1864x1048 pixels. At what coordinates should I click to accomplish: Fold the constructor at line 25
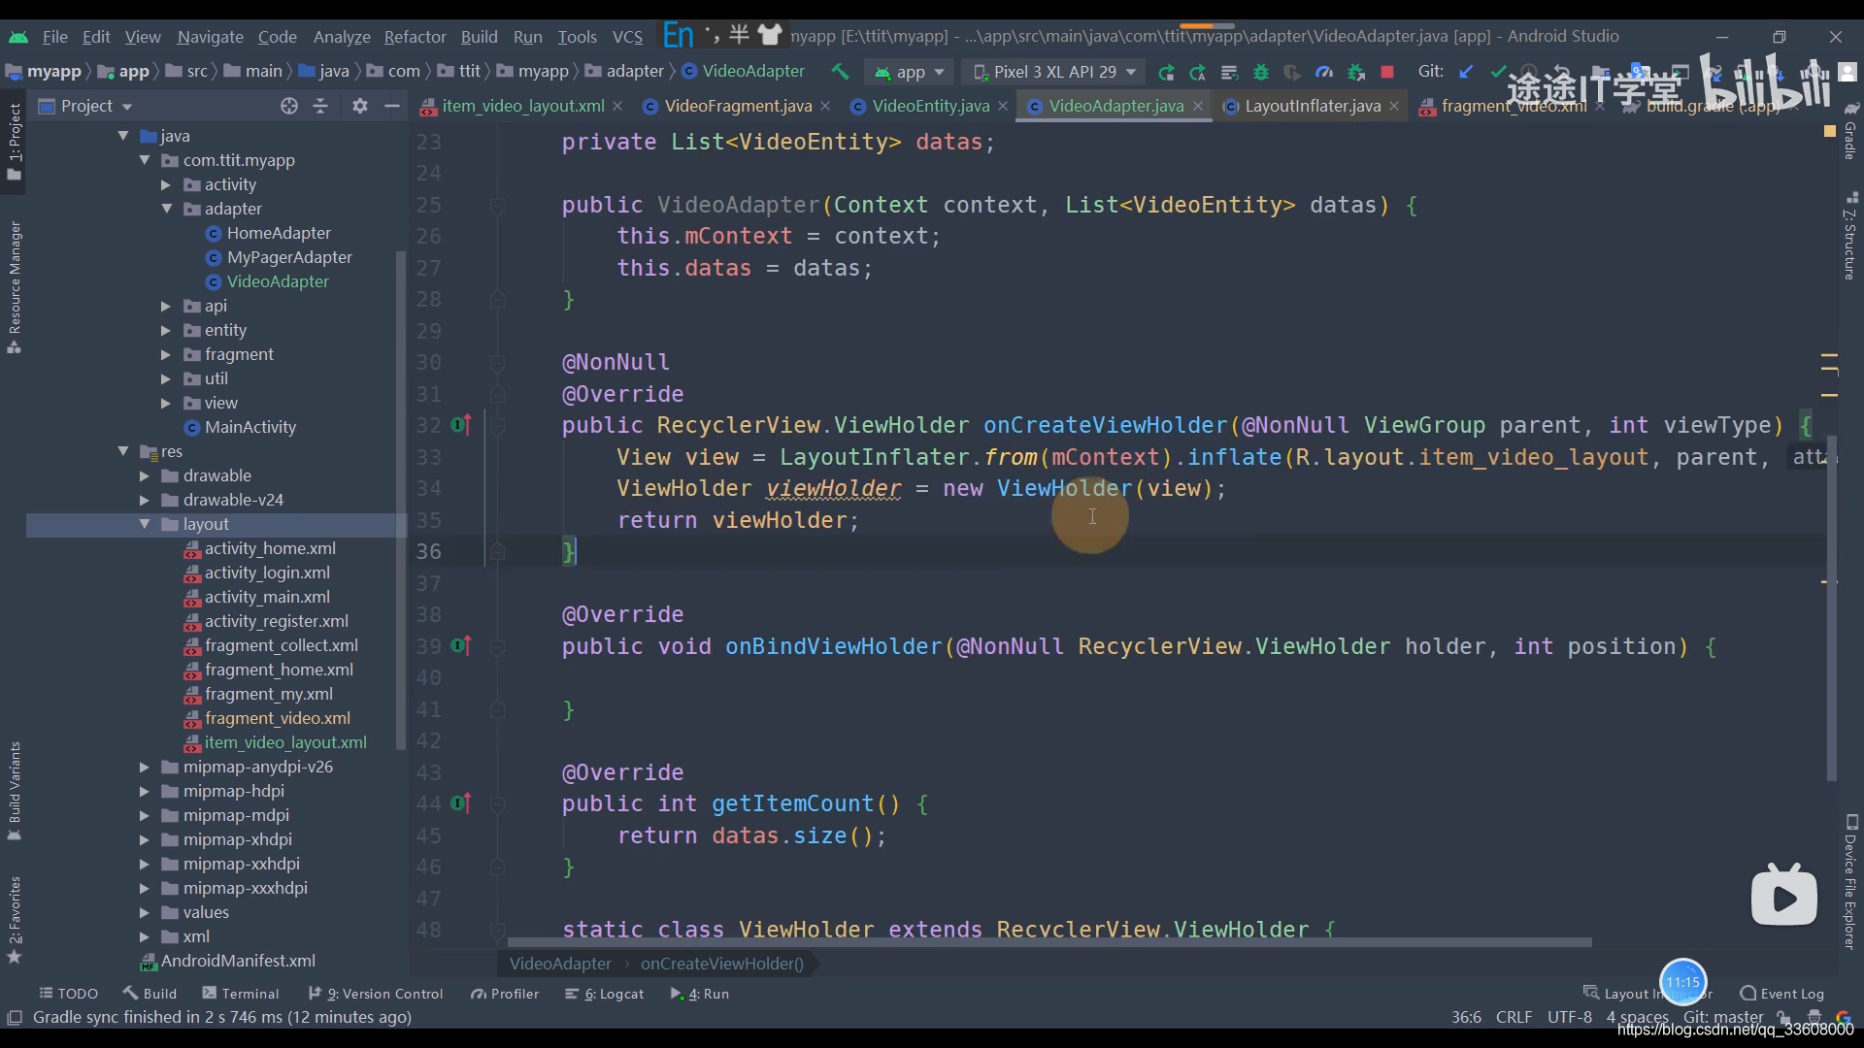click(497, 205)
